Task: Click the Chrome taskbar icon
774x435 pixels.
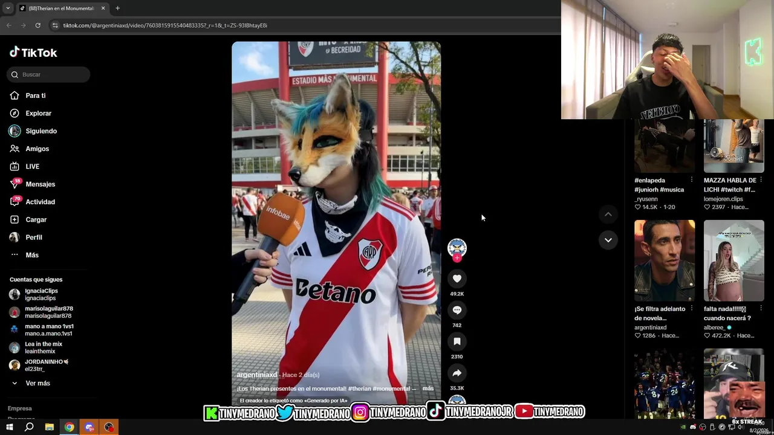Action: pyautogui.click(x=70, y=427)
